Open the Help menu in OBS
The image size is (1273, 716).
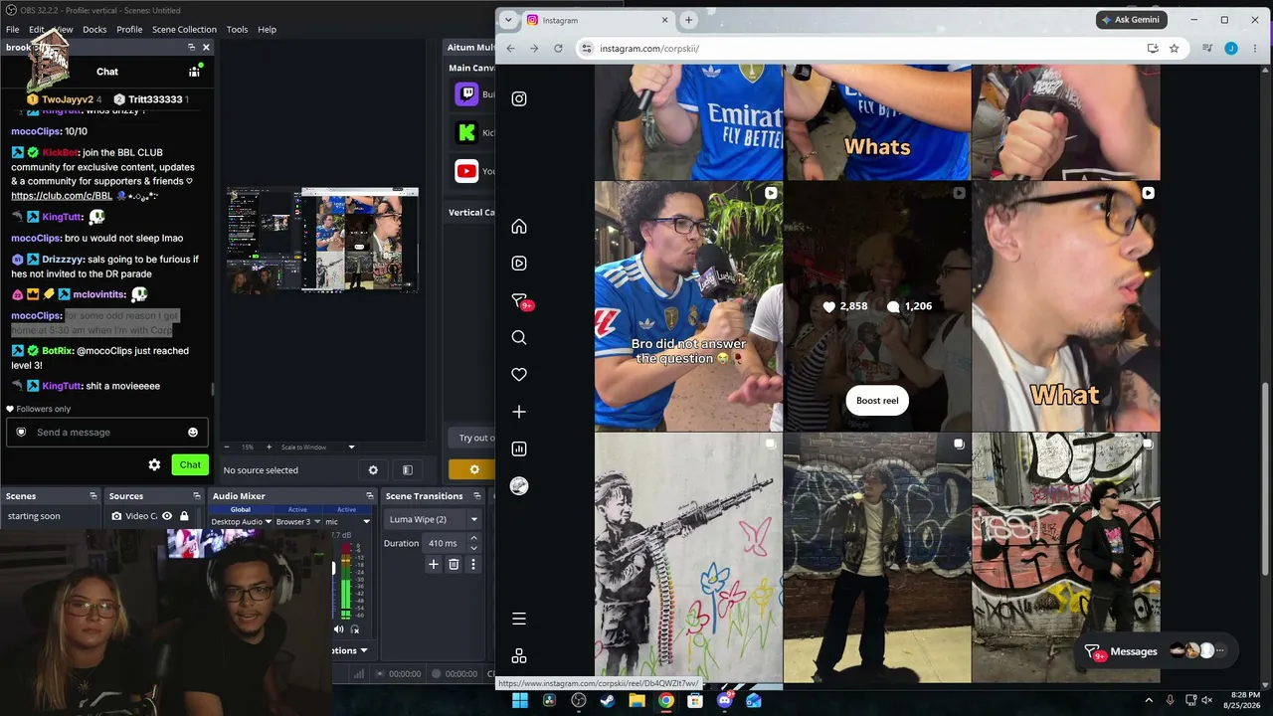[267, 29]
